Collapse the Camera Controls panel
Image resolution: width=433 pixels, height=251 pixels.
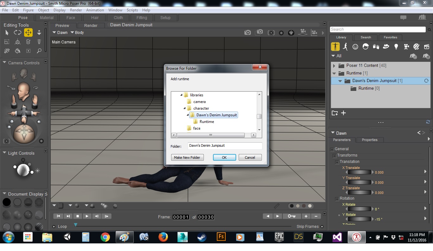pos(4,63)
